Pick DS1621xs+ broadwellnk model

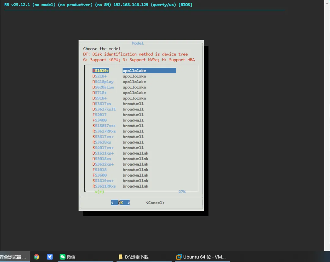pos(120,153)
